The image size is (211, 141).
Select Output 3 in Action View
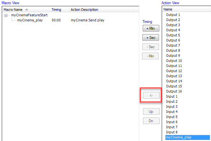(173, 25)
